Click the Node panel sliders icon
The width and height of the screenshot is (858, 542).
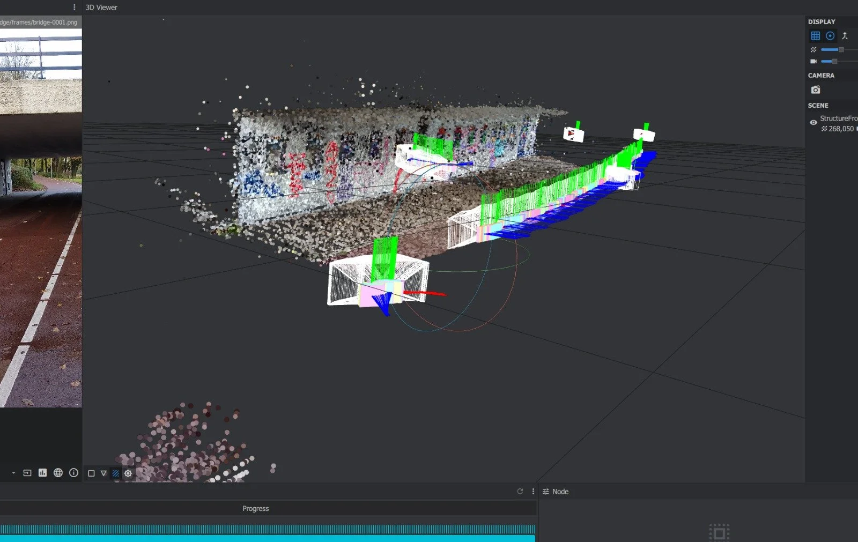tap(545, 492)
